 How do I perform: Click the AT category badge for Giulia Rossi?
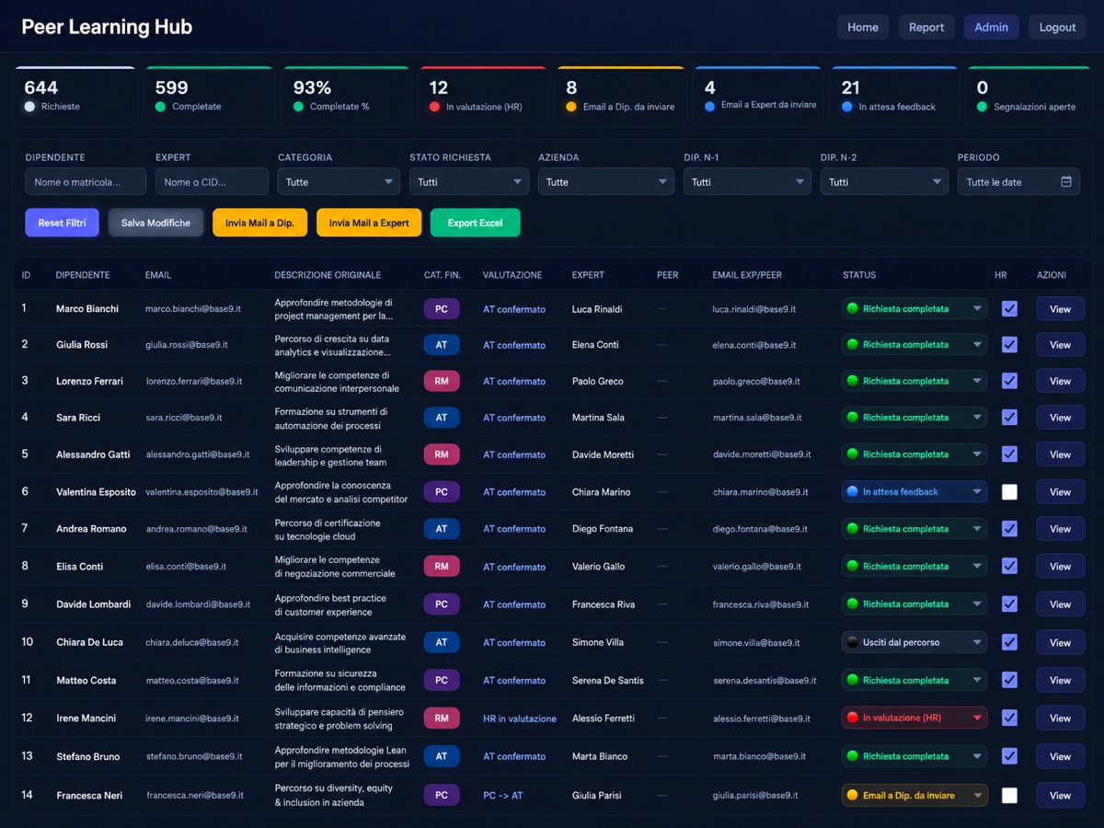click(x=442, y=345)
